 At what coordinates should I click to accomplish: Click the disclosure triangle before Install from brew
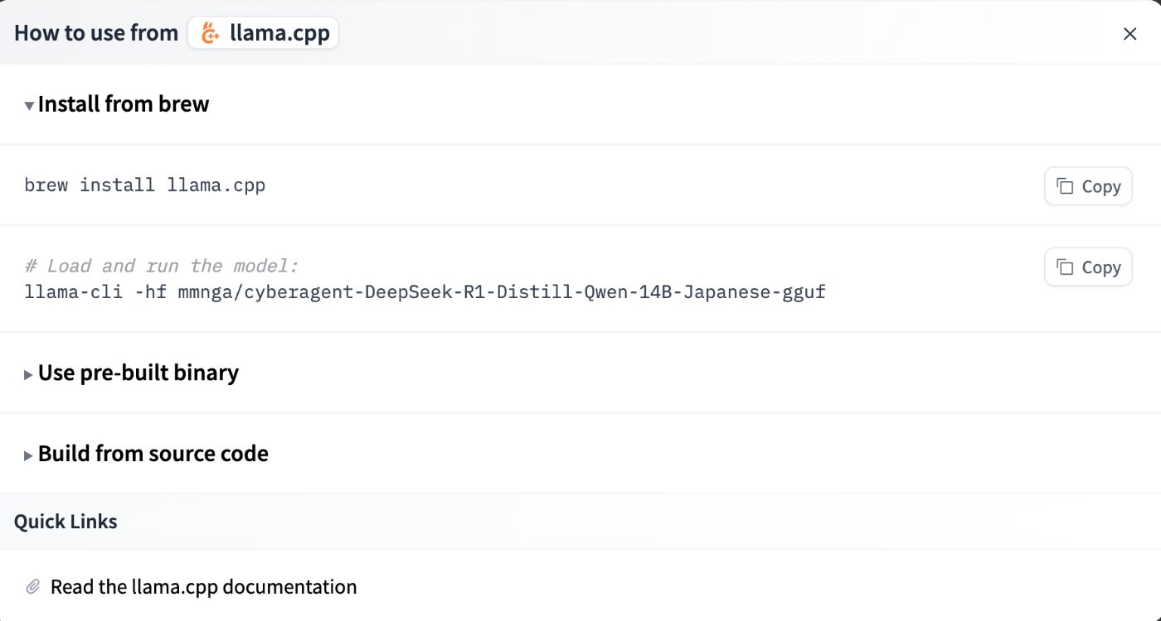coord(28,105)
